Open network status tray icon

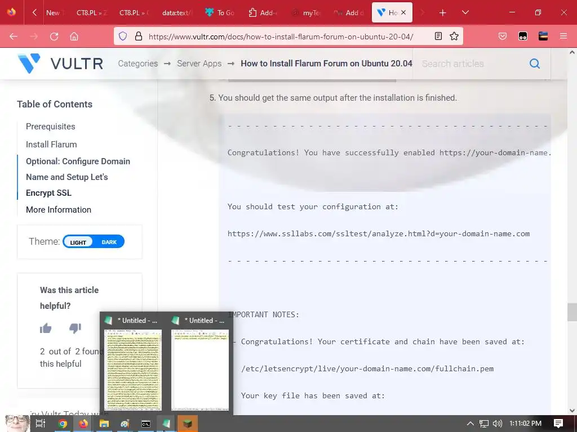[x=484, y=424]
